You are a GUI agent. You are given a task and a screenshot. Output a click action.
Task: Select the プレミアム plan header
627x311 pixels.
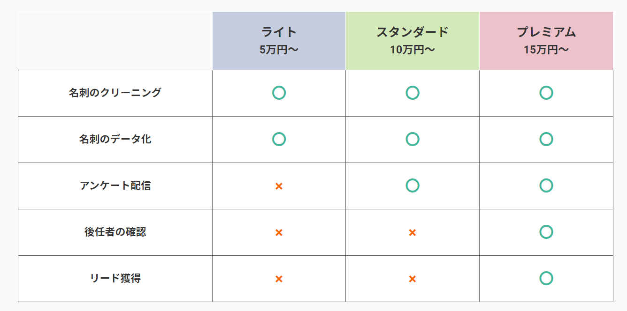point(546,40)
